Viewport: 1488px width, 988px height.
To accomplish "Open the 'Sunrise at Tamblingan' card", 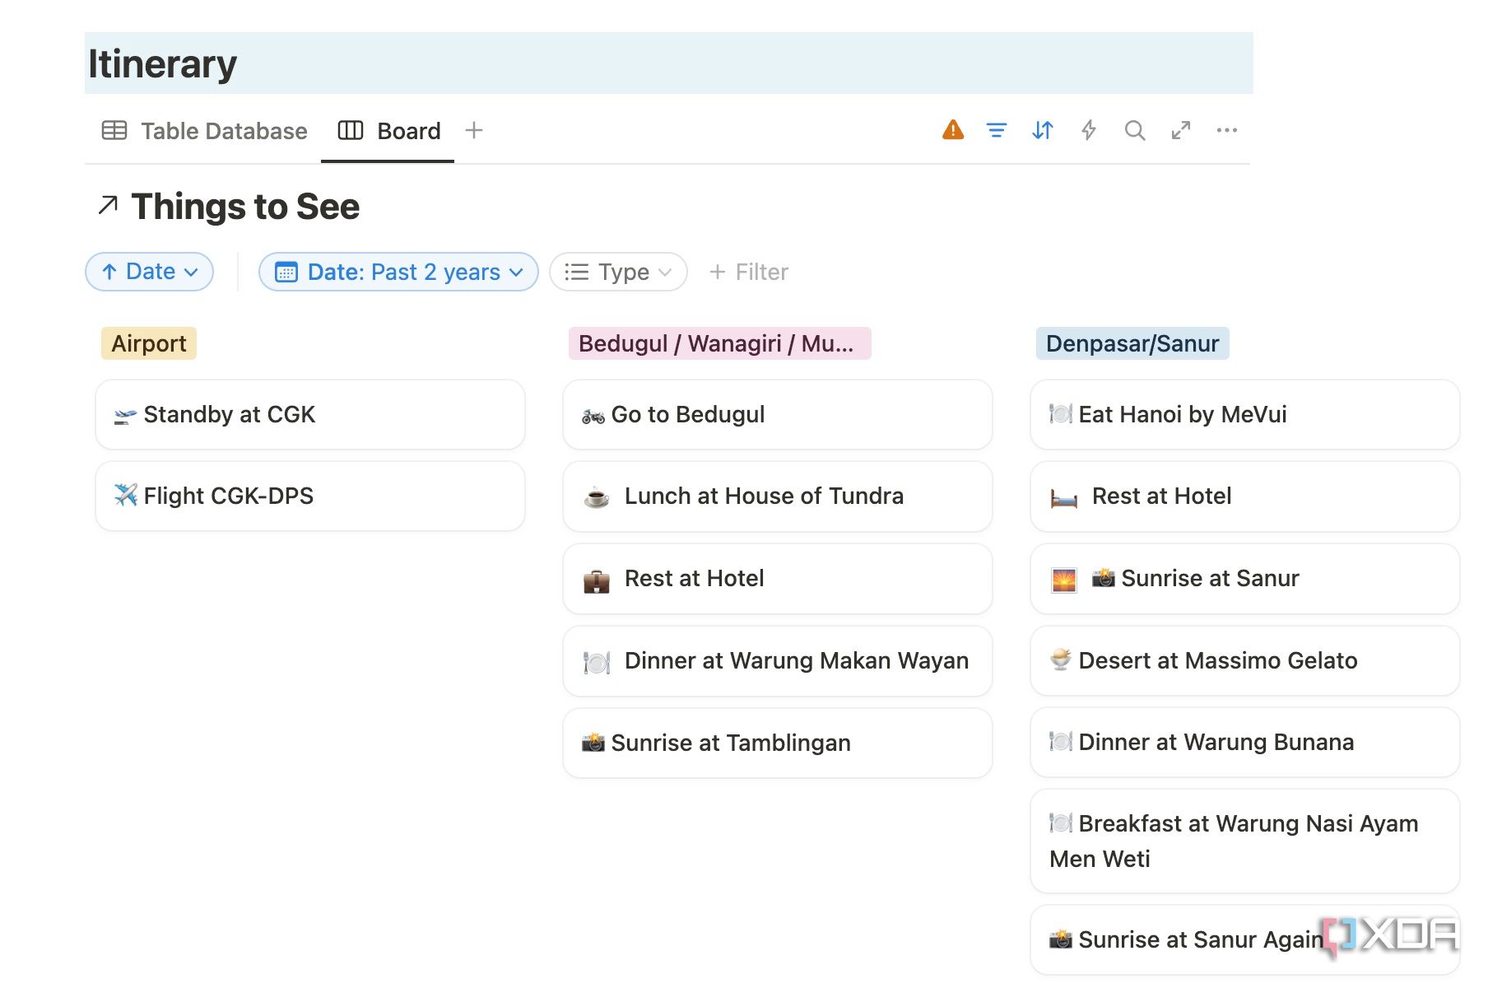I will (x=776, y=743).
